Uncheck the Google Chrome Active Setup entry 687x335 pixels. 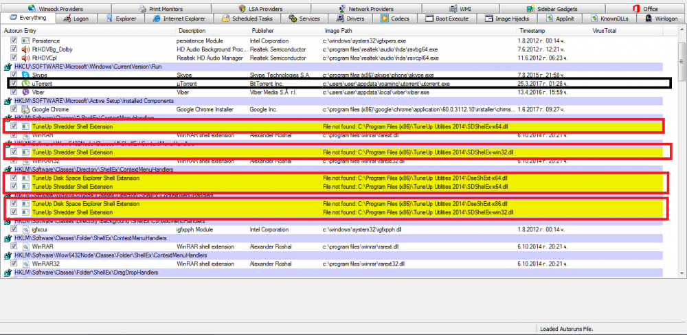[x=14, y=109]
